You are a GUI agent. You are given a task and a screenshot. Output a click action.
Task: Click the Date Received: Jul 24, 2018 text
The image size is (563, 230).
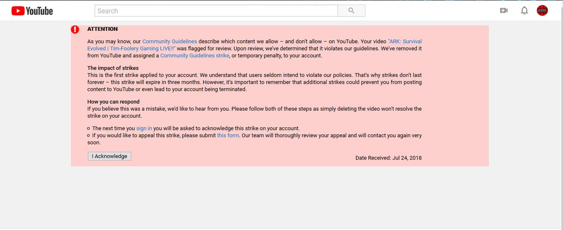(x=388, y=158)
